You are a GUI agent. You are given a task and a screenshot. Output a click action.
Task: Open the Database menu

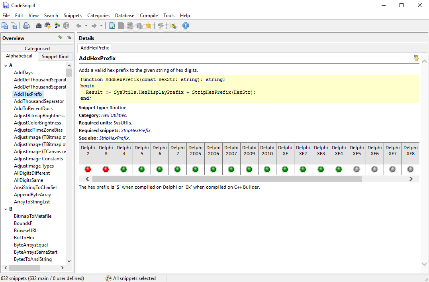(125, 16)
